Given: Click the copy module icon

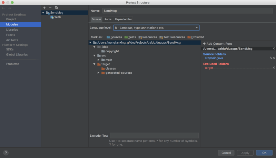Looking at the screenshot, I should point(56,8).
